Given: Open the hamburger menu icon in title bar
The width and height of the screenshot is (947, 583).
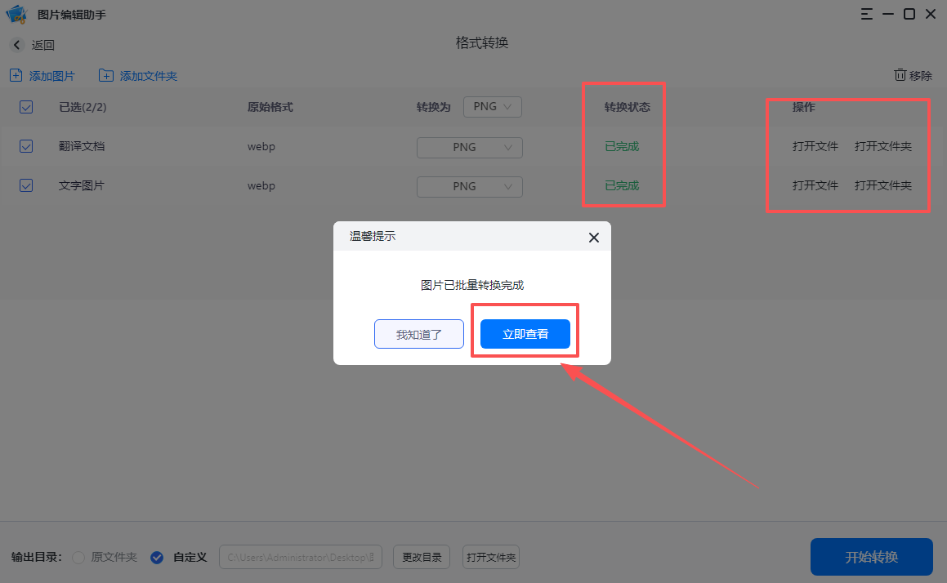Looking at the screenshot, I should point(867,14).
